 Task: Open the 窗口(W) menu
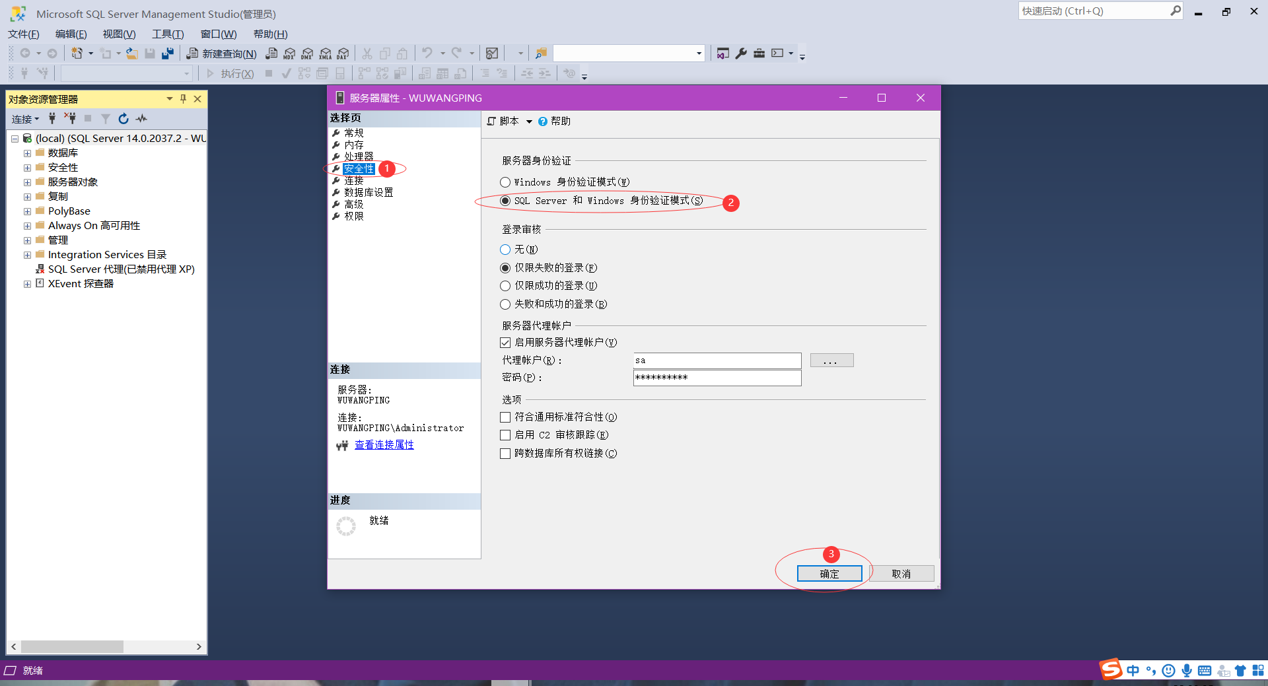(219, 34)
